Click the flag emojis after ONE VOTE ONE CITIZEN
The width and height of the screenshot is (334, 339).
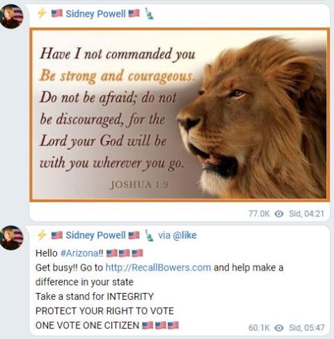pyautogui.click(x=160, y=325)
